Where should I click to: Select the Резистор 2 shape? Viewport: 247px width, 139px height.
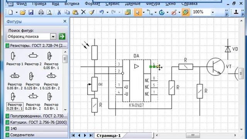point(33,59)
